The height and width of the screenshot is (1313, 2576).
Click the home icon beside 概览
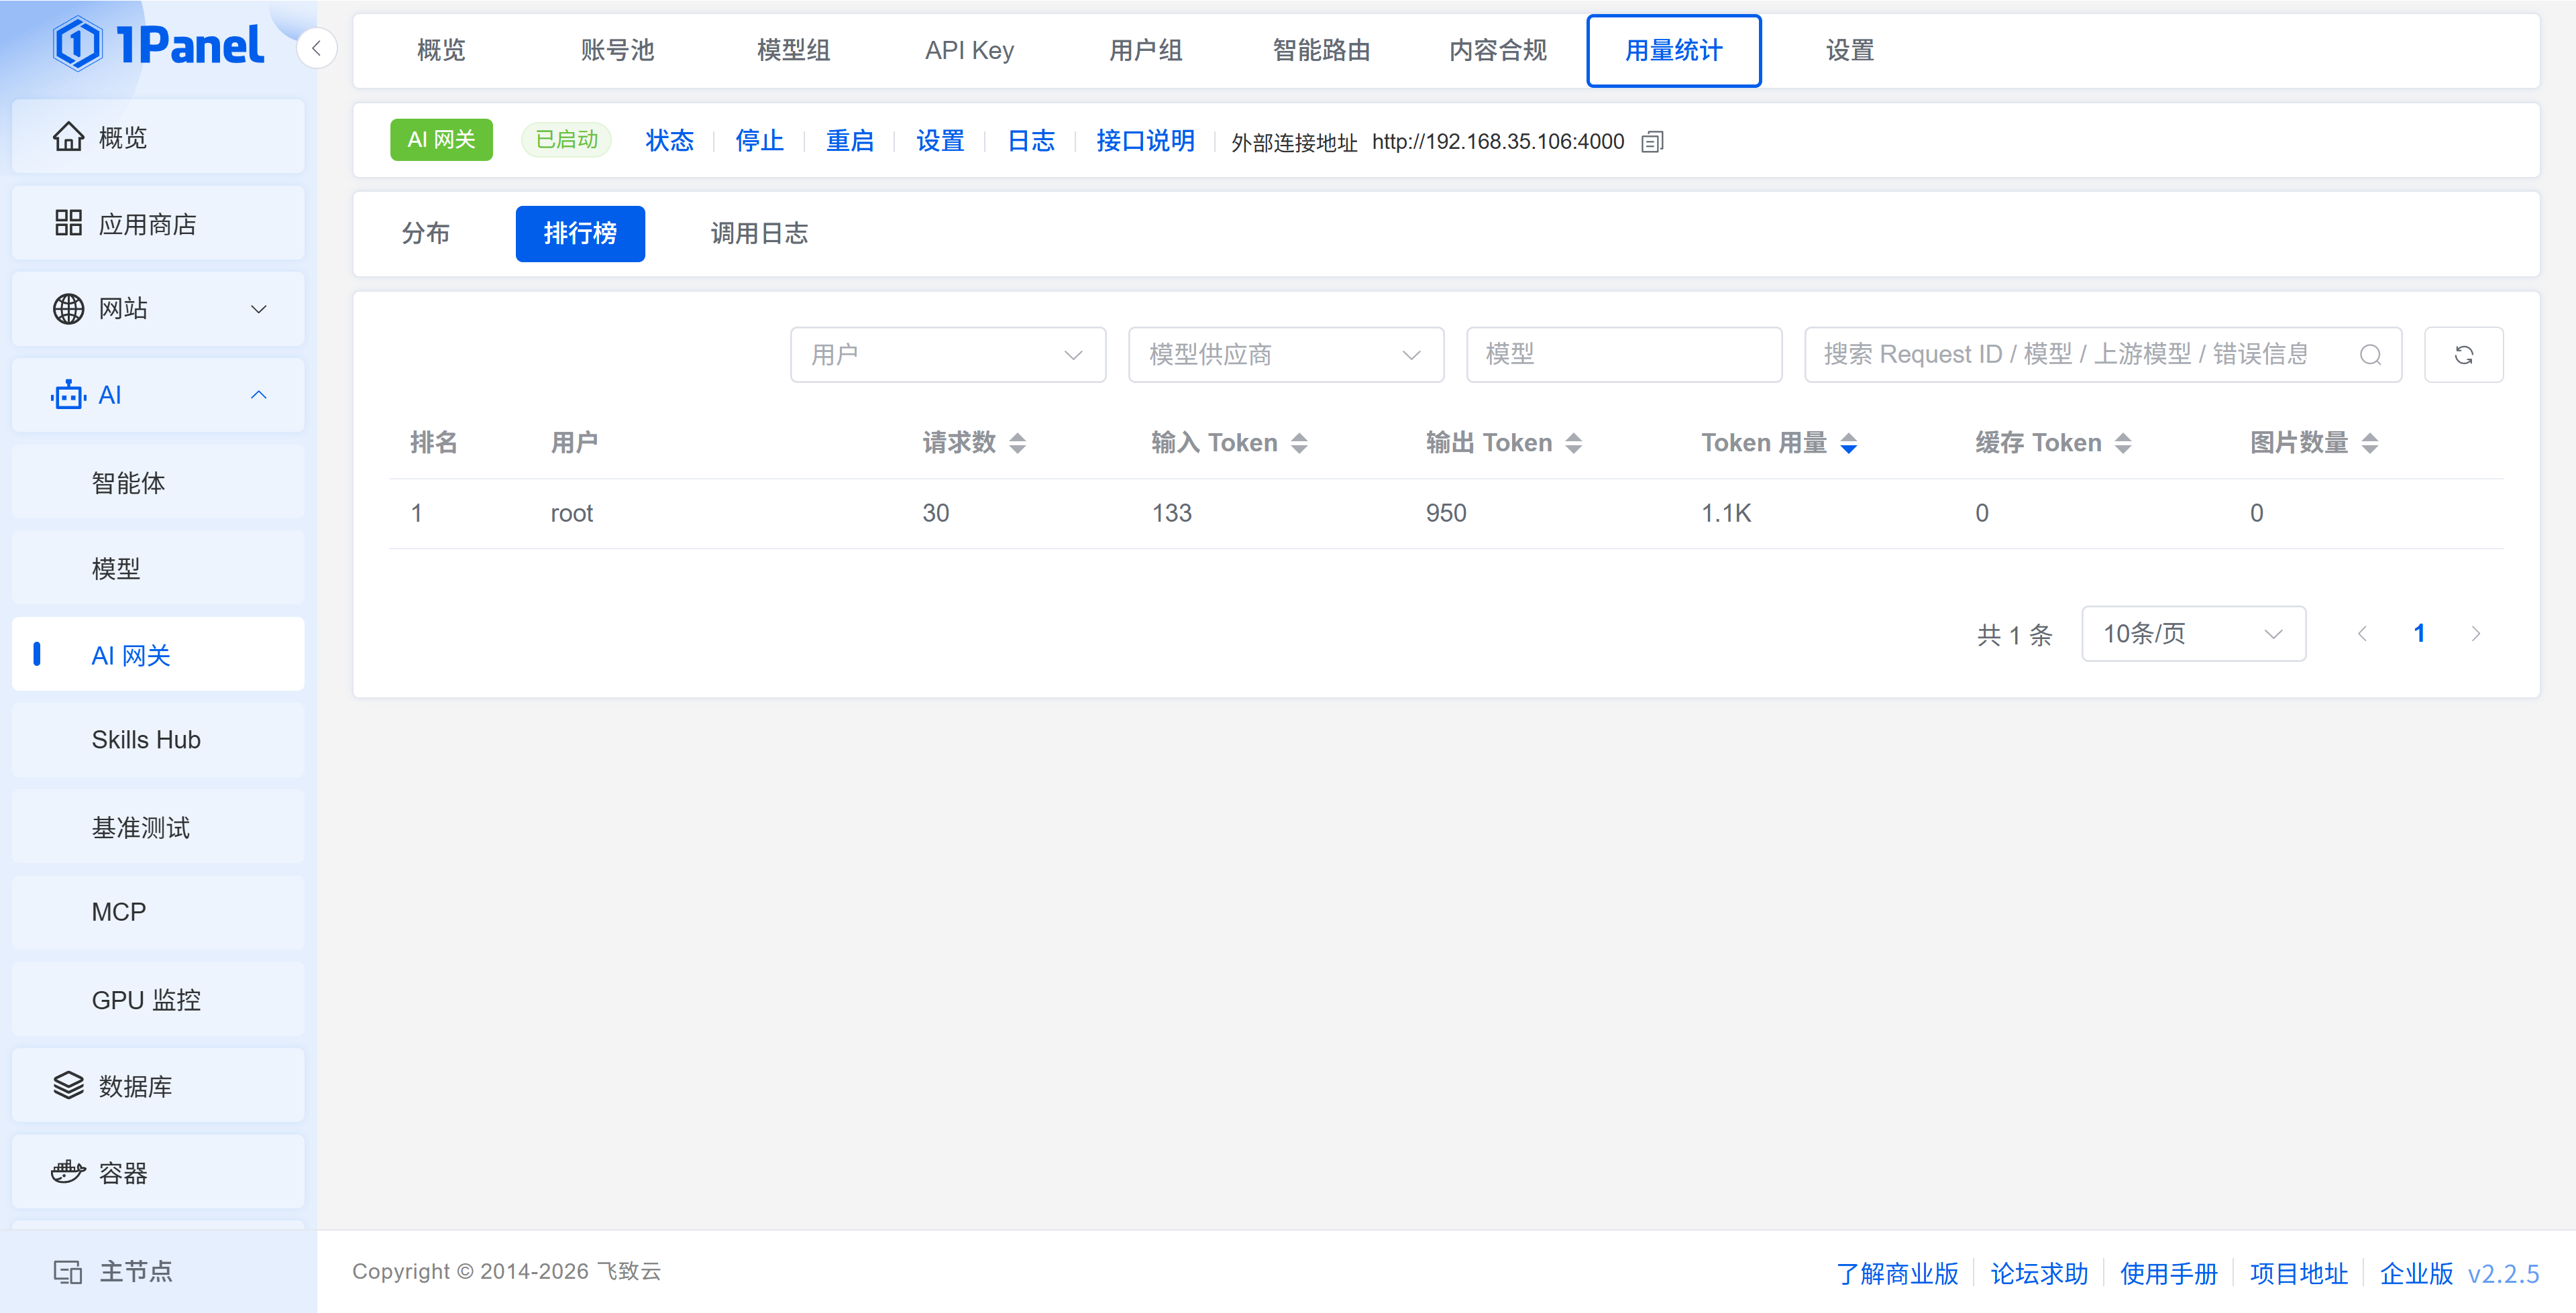click(68, 137)
